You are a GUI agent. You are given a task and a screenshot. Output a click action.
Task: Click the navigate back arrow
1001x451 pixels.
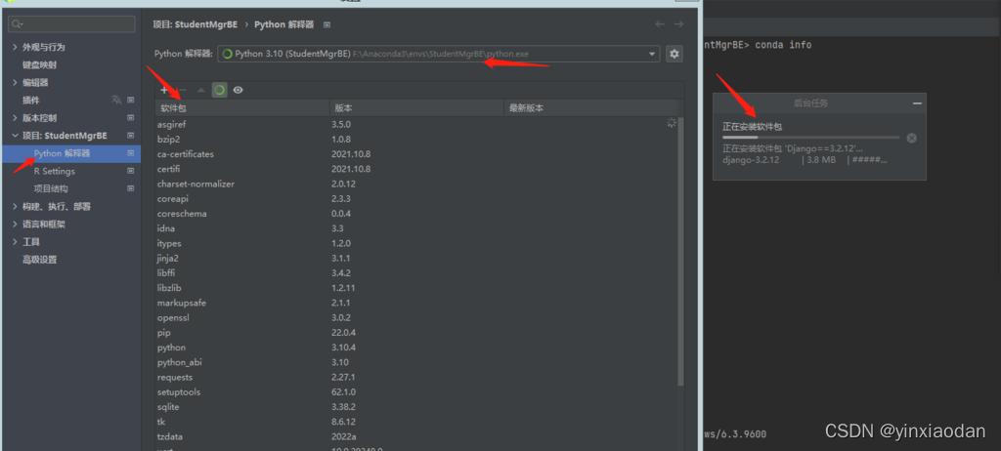[660, 24]
